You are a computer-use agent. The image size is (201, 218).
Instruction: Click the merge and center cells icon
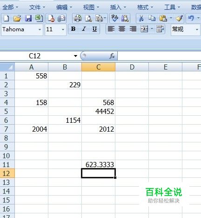click(144, 29)
